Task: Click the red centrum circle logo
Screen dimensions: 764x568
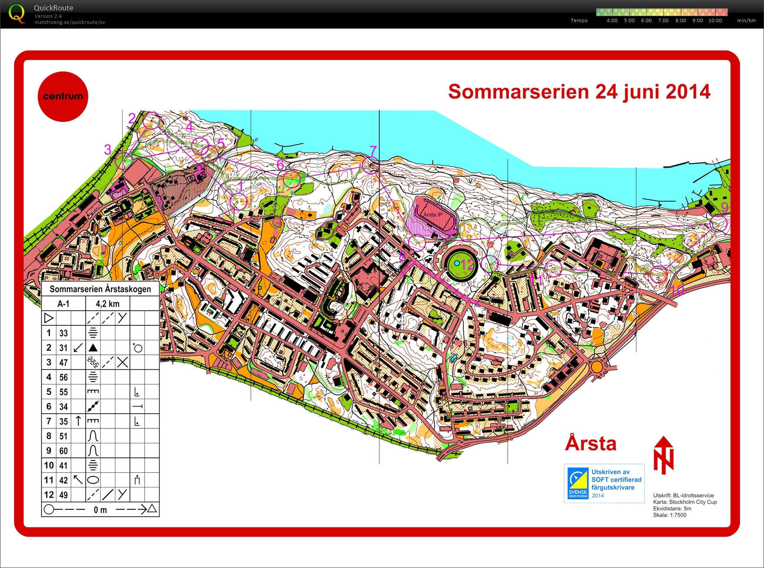Action: pyautogui.click(x=63, y=97)
